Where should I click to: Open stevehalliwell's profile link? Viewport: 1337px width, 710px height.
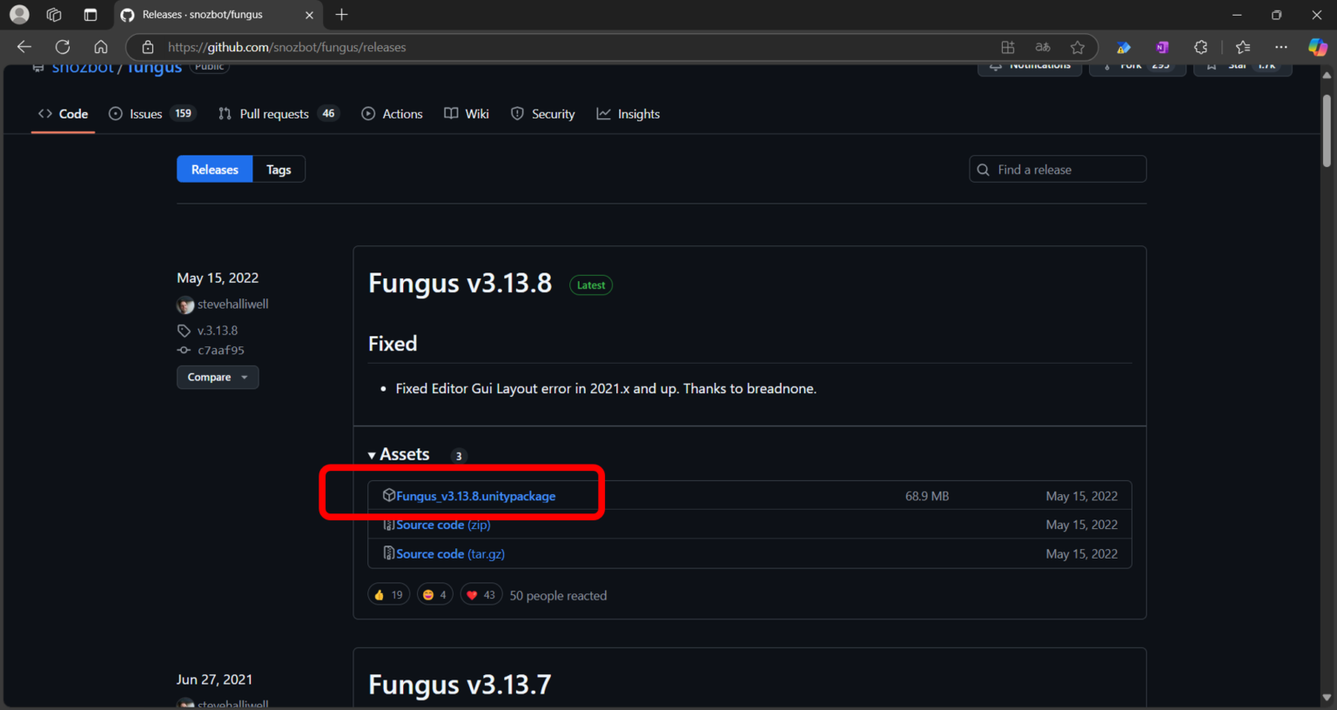232,304
